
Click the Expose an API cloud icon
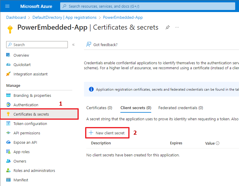click(8, 142)
